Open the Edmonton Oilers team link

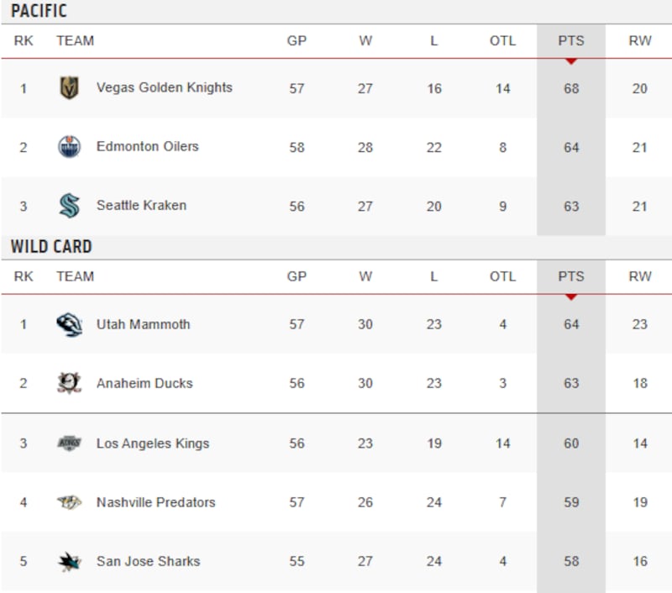tap(147, 146)
